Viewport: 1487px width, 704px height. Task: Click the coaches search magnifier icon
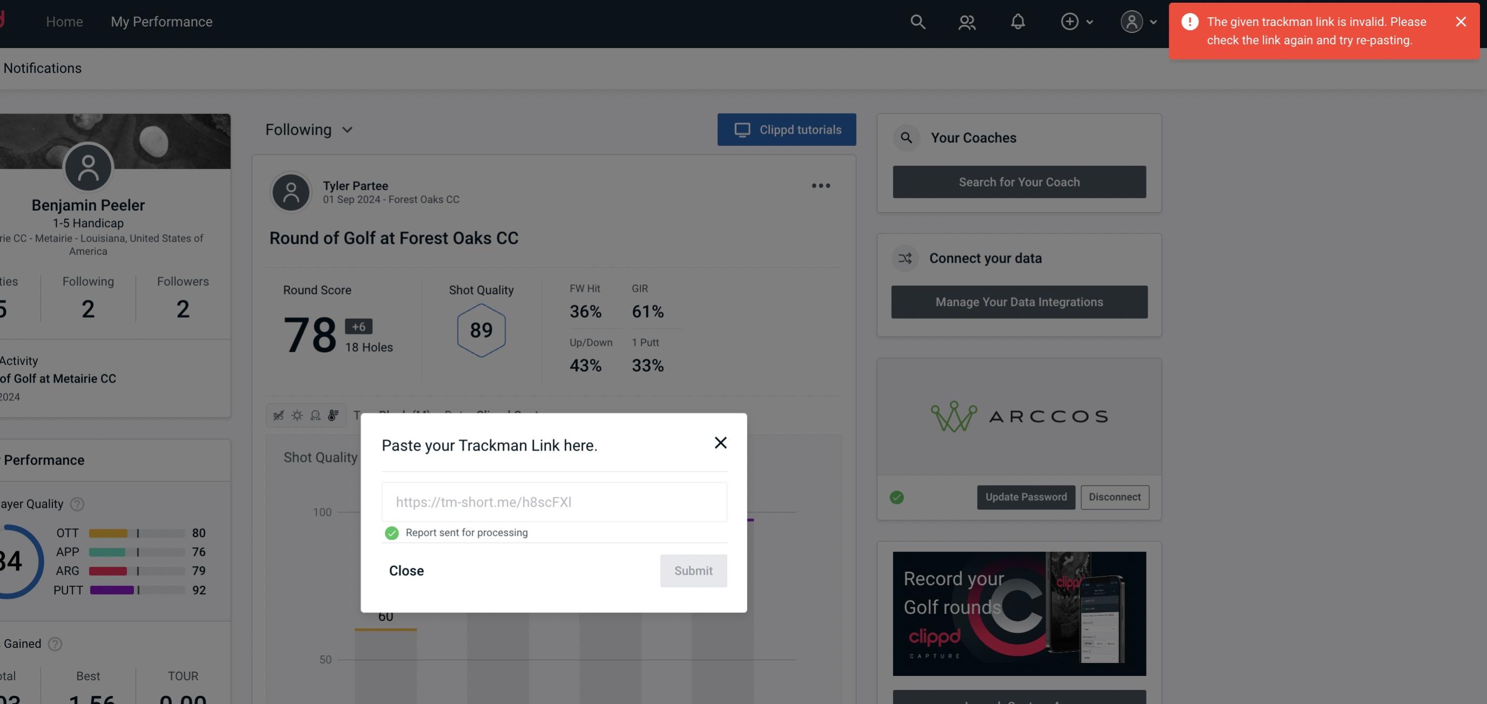(906, 138)
